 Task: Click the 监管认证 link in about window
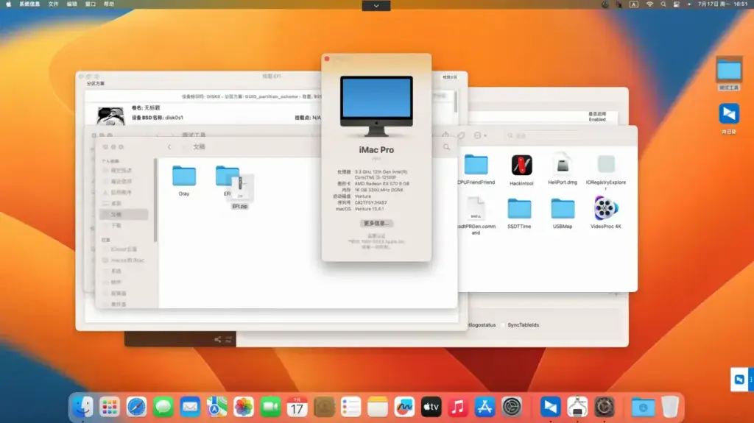376,236
